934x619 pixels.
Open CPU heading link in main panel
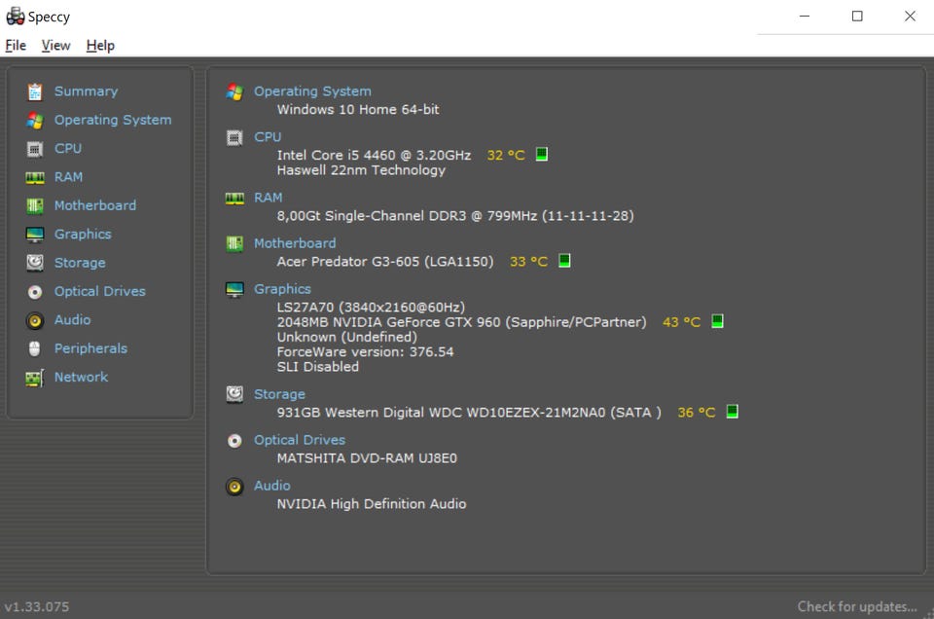point(268,137)
